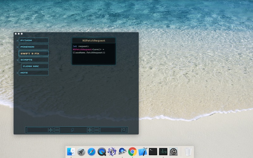Viewport: 253px width, 158px height.
Task: Click the right plus button beside the pin
Action: click(x=90, y=130)
